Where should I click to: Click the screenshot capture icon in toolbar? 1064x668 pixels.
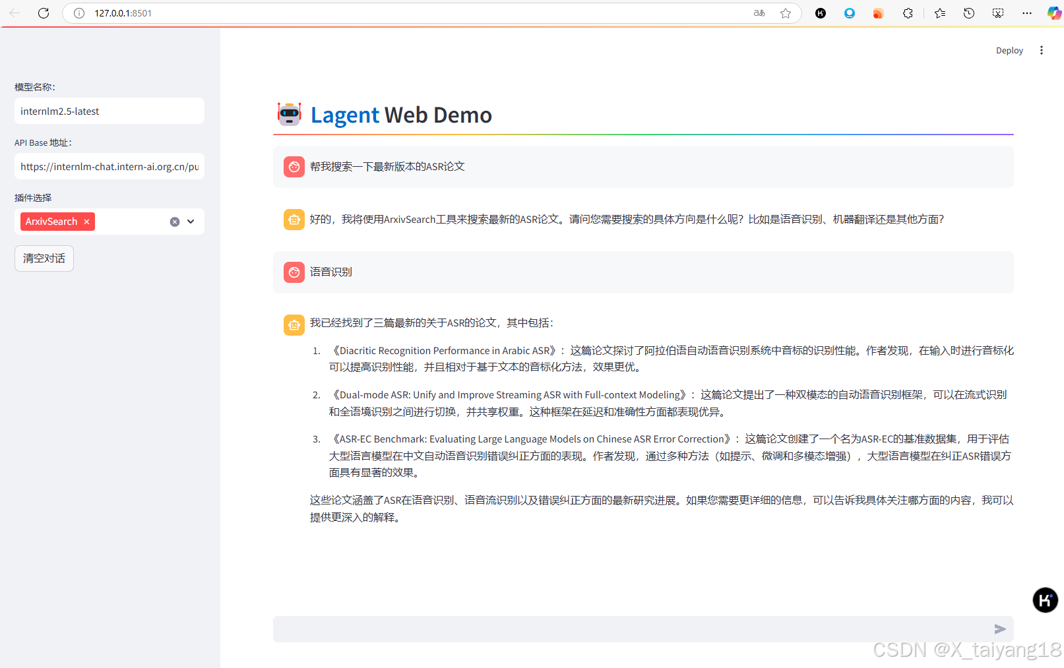(x=998, y=13)
